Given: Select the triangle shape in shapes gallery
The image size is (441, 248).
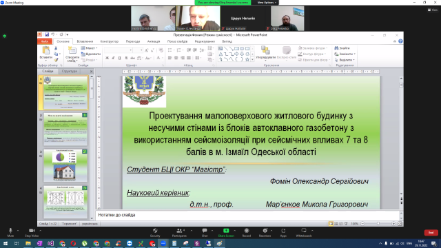Looking at the screenshot, I should pyautogui.click(x=220, y=54).
